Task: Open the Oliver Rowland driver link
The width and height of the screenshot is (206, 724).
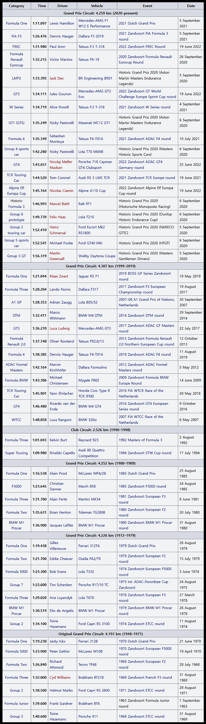Action: (x=62, y=342)
